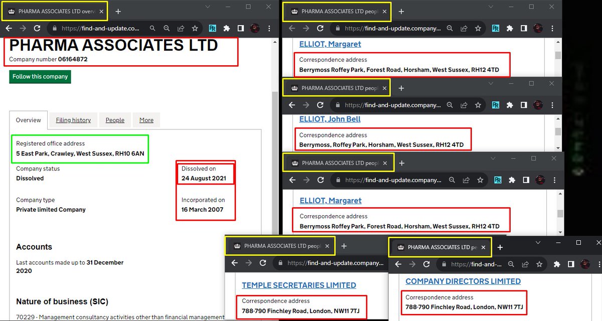Go back in ELLIOT, John Bell window
The image size is (602, 321).
click(x=292, y=105)
